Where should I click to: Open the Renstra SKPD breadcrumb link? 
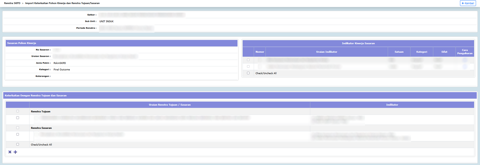pyautogui.click(x=12, y=3)
